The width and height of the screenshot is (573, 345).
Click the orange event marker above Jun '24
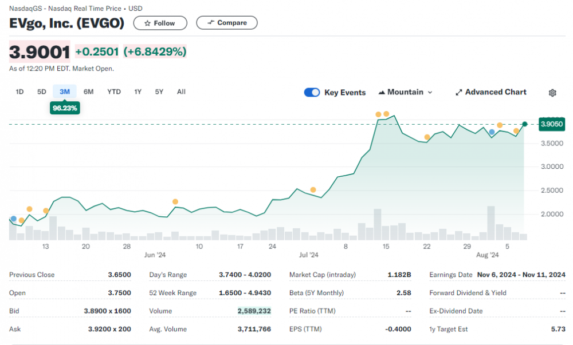tap(175, 201)
